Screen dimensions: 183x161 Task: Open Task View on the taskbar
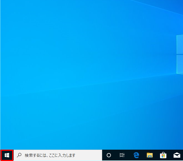point(122,155)
